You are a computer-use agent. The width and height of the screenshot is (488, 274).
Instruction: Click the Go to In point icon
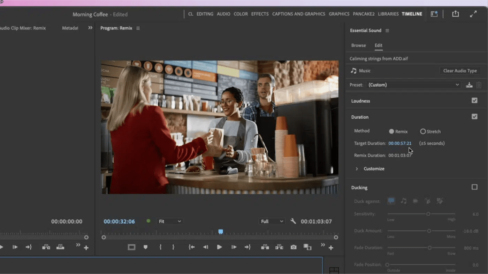(x=191, y=247)
